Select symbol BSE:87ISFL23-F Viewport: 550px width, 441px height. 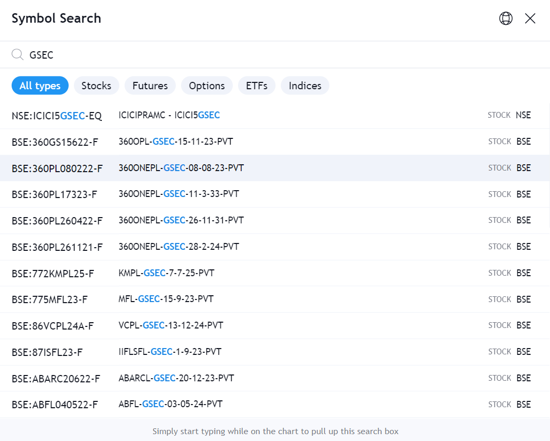point(47,352)
